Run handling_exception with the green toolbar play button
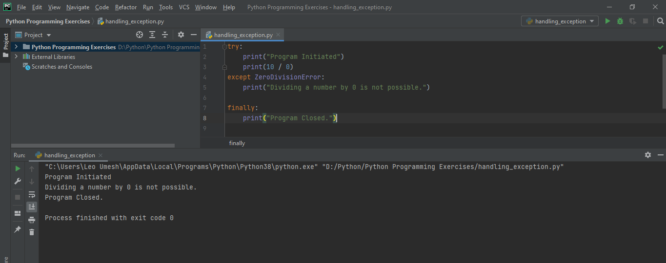 click(x=607, y=21)
